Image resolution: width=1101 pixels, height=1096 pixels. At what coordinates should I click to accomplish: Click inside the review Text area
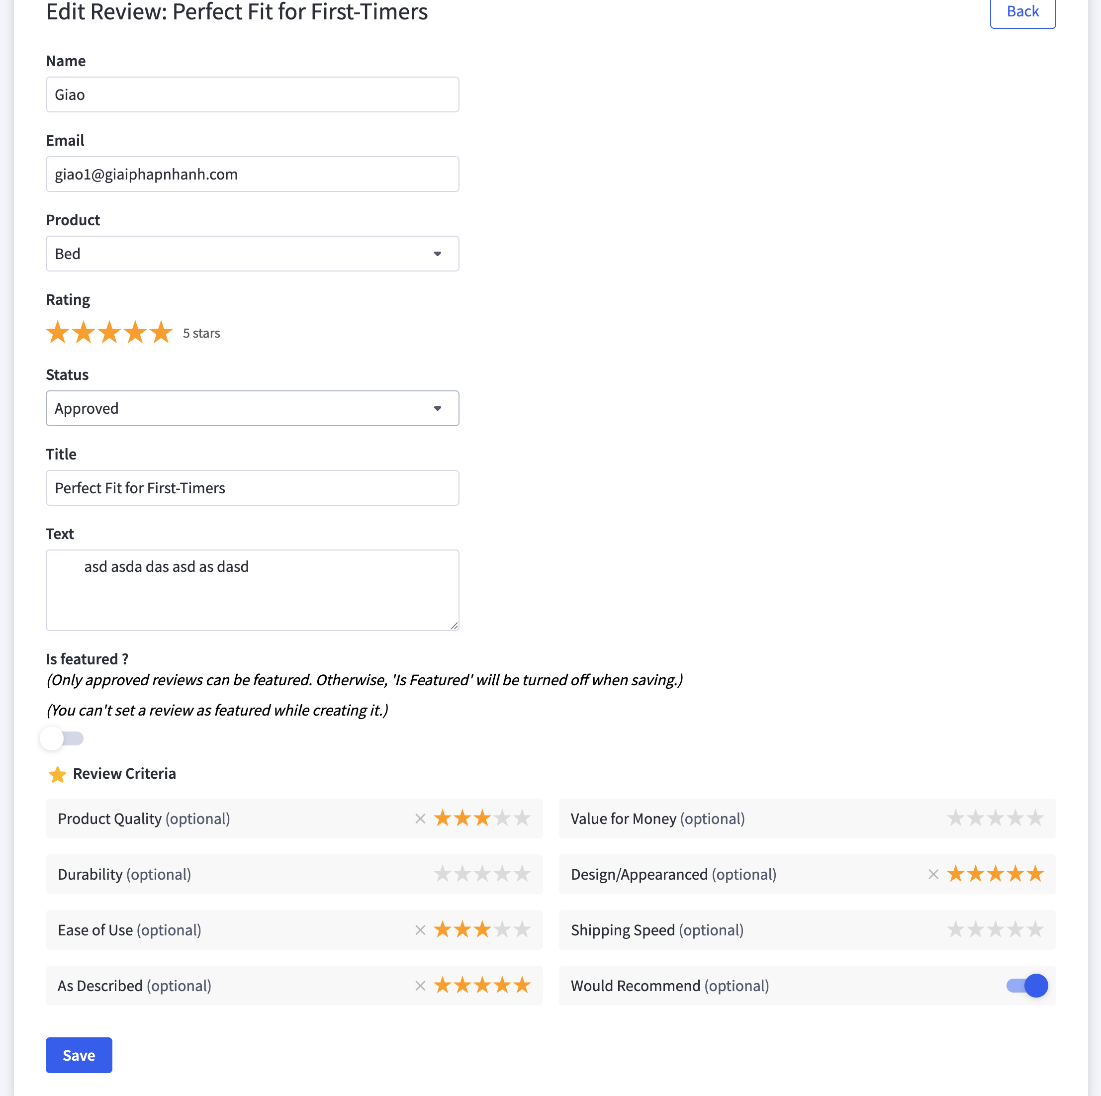click(x=253, y=590)
